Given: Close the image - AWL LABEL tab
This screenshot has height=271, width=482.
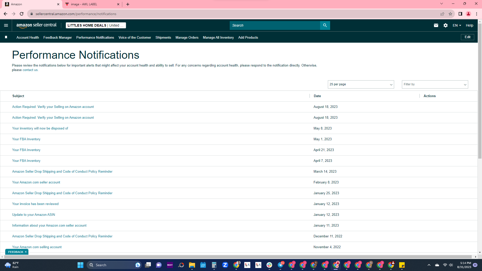Looking at the screenshot, I should pos(118,4).
